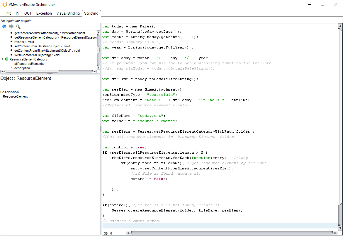
Task: Select writeContentToFile(string) method entry
Action: click(x=37, y=55)
